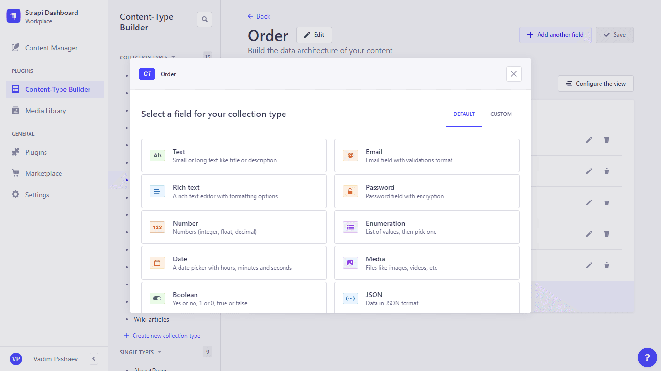This screenshot has height=371, width=661.
Task: Open the help question mark button
Action: pos(647,357)
